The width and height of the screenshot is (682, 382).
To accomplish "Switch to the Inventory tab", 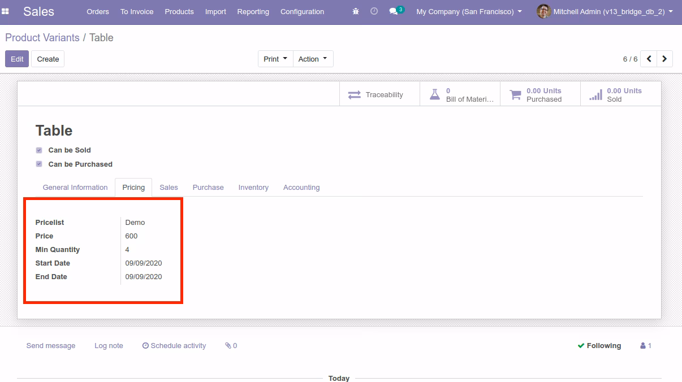I will [253, 188].
